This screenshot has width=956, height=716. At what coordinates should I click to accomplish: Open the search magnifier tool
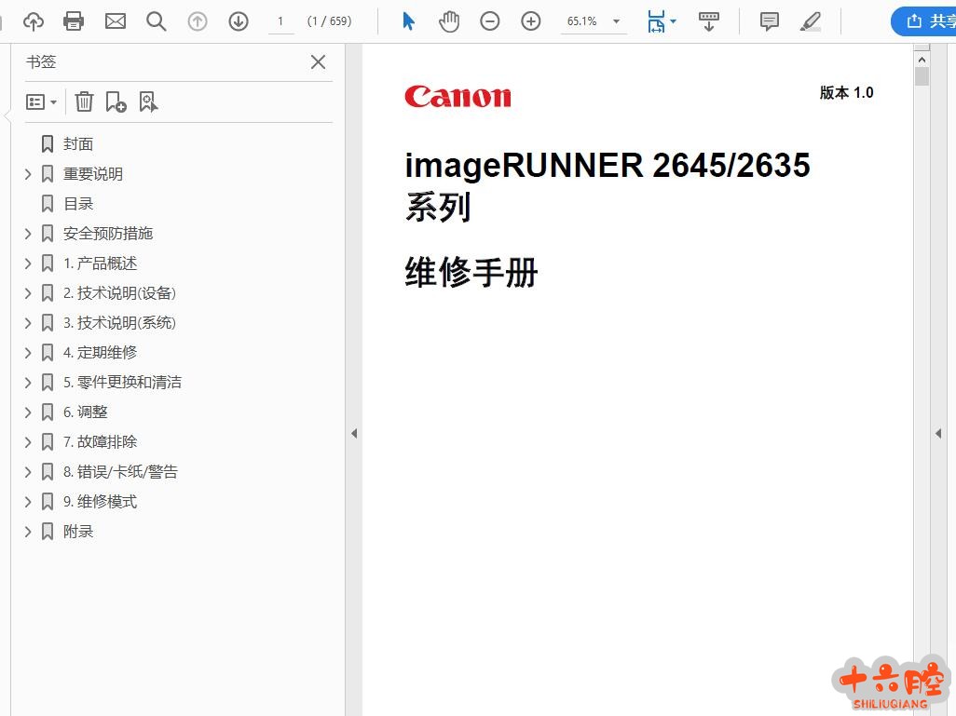click(x=157, y=20)
